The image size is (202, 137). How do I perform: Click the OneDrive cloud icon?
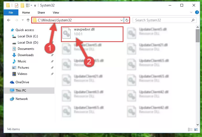point(12,82)
